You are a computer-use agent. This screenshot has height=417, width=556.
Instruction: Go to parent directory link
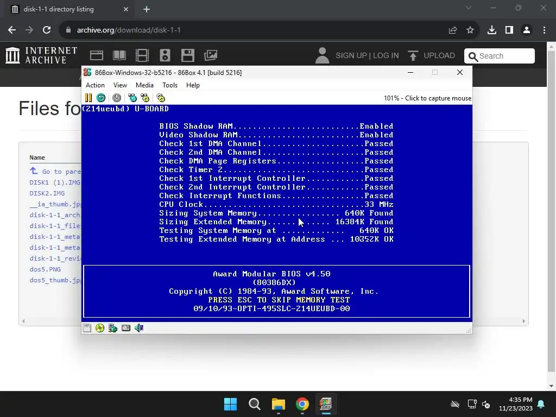point(55,172)
